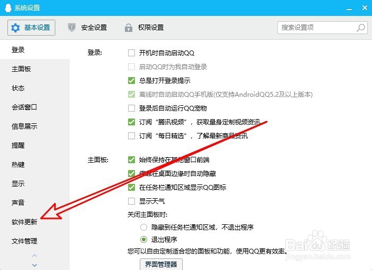Click the search magnifier icon
Viewport: 372px width, 270px height.
pyautogui.click(x=361, y=28)
